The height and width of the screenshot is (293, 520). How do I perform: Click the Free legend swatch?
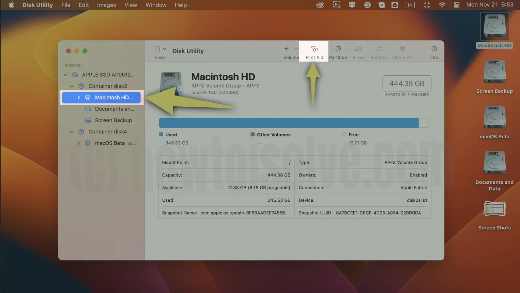pos(344,134)
